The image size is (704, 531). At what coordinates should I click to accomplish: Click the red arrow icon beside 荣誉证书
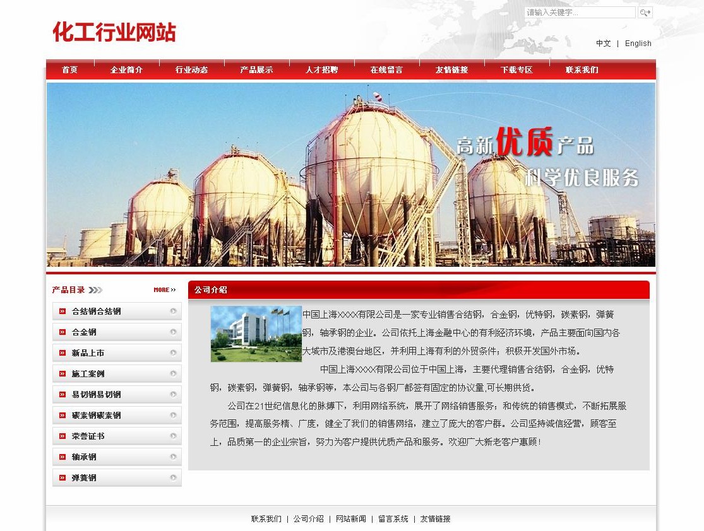(x=63, y=436)
